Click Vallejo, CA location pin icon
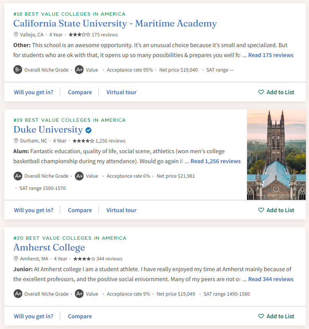The width and height of the screenshot is (309, 329). point(16,34)
